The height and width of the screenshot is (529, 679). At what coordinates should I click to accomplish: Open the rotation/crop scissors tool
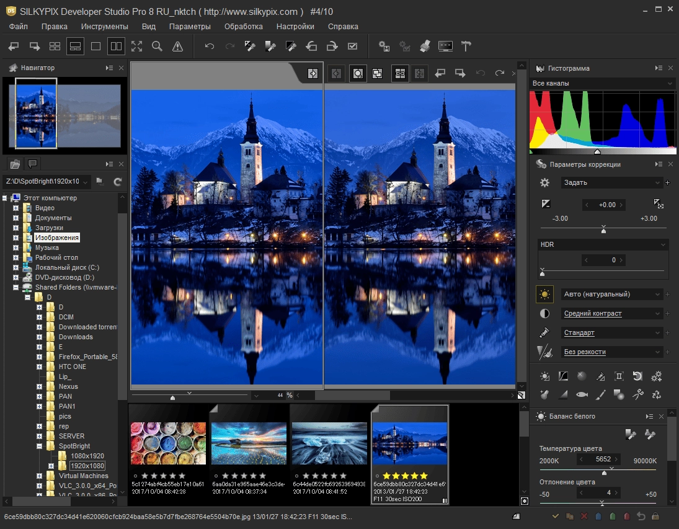637,394
